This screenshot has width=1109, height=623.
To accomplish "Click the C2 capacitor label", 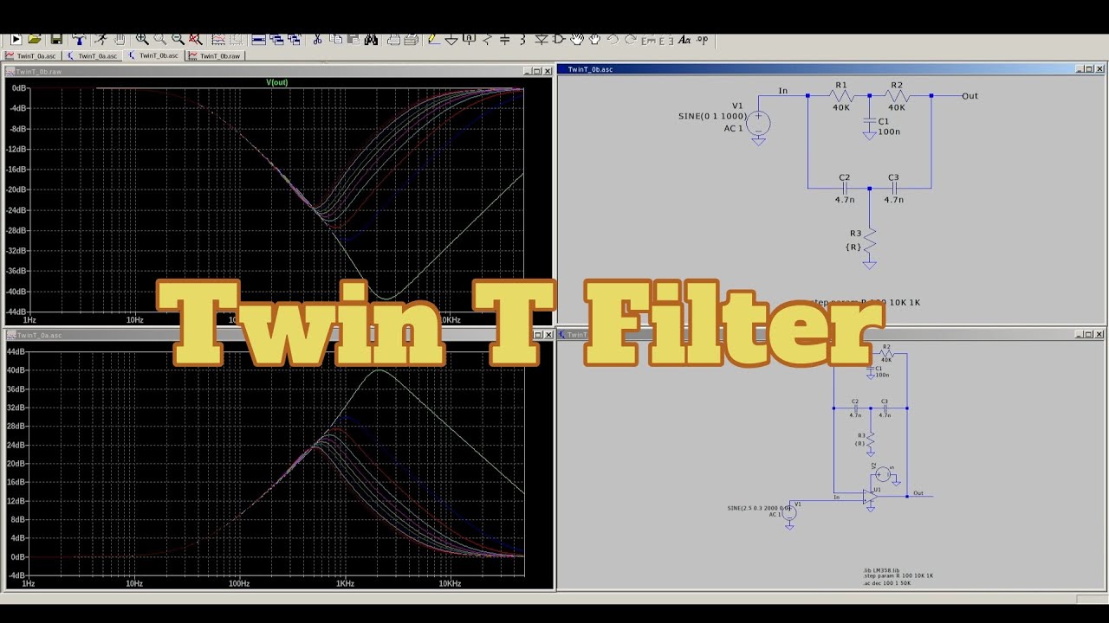I will [844, 177].
